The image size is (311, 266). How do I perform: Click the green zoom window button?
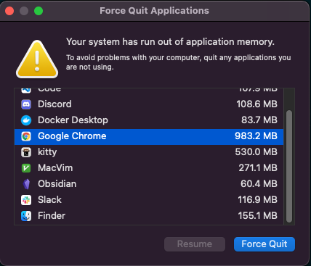(x=39, y=11)
